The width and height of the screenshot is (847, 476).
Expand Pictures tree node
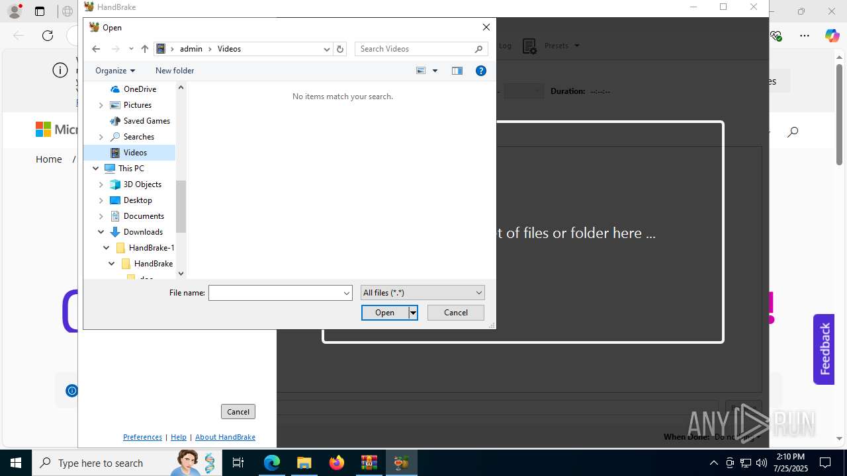tap(101, 105)
